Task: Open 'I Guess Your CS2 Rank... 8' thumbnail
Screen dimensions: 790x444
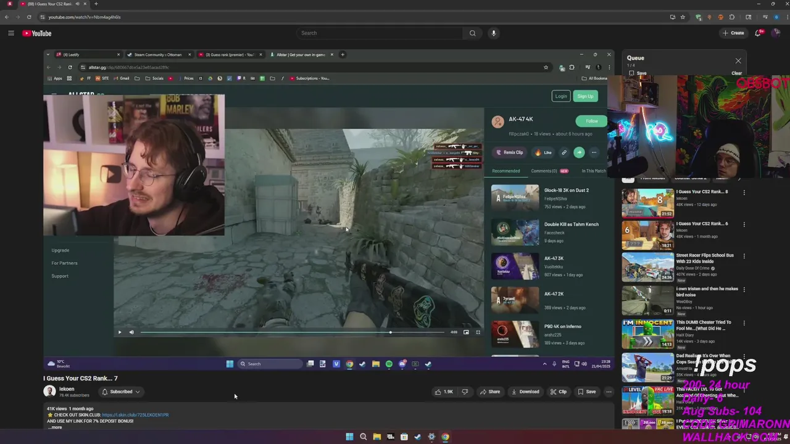Action: click(647, 202)
